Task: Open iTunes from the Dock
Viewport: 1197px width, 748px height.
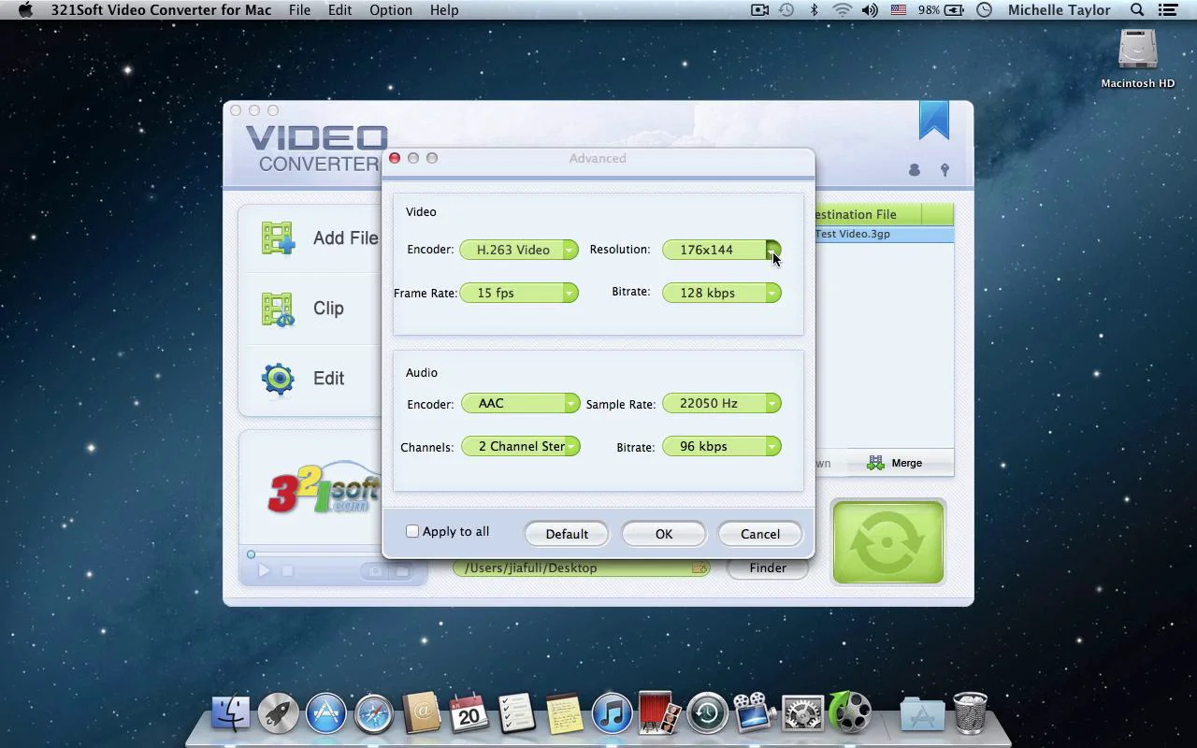Action: (612, 713)
